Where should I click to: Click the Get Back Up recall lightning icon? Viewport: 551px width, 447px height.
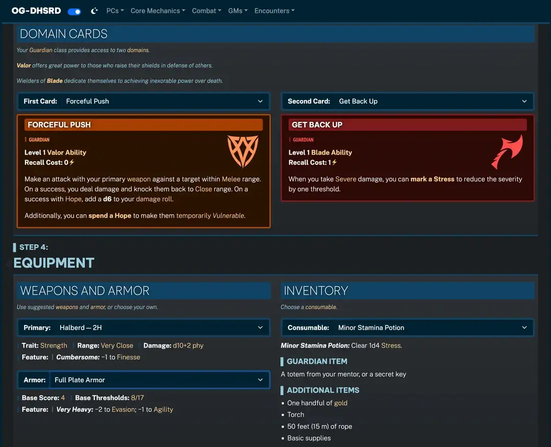click(x=335, y=163)
